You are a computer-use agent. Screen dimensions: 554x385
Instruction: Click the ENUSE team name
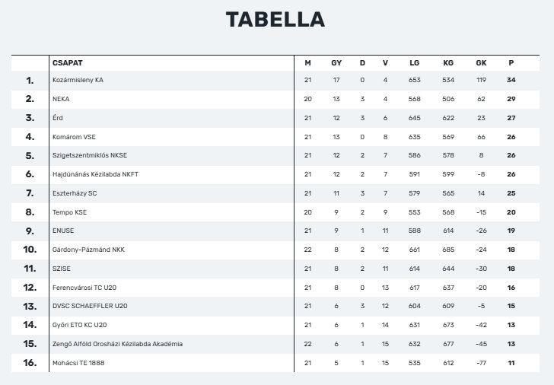click(63, 231)
